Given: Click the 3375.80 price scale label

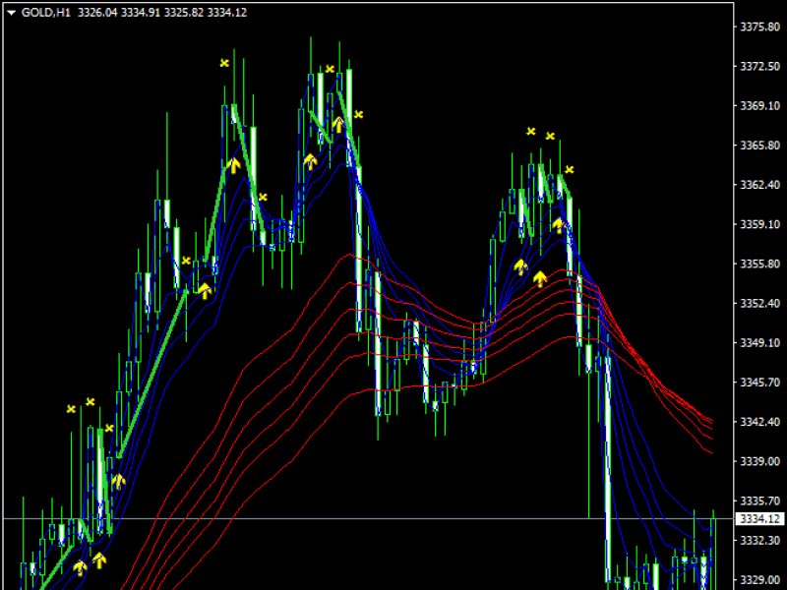Looking at the screenshot, I should point(758,28).
